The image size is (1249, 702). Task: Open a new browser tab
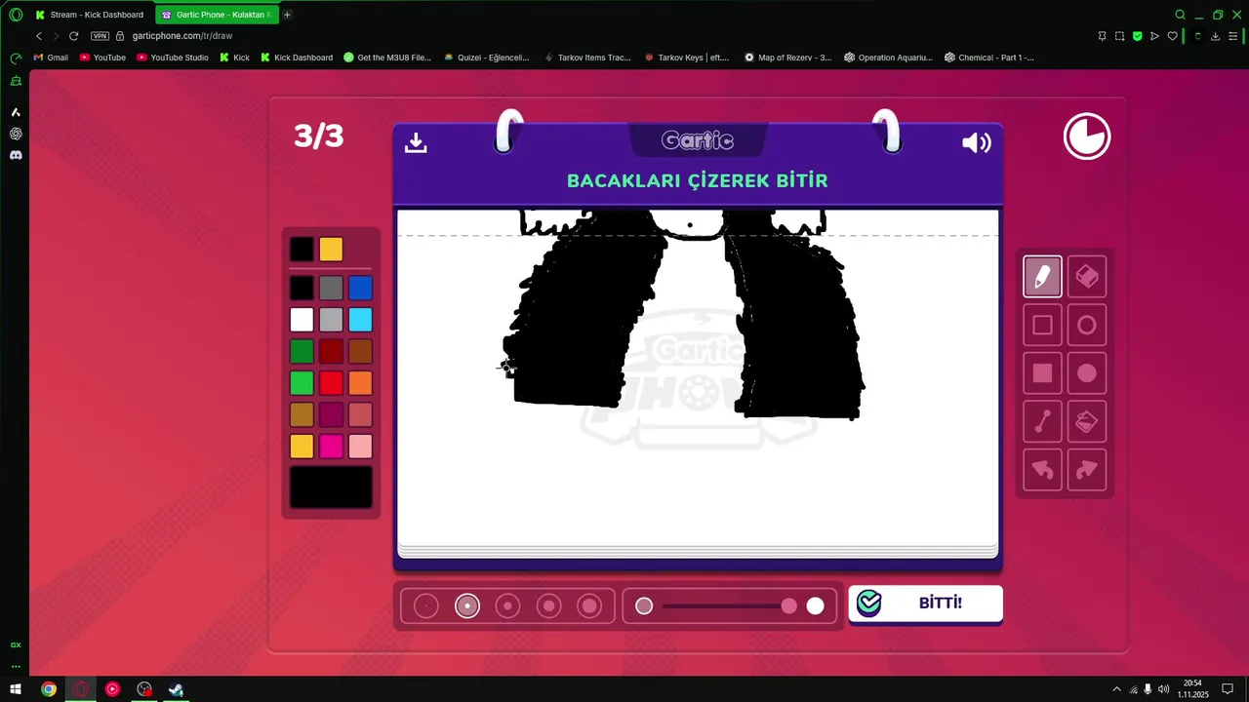[287, 15]
